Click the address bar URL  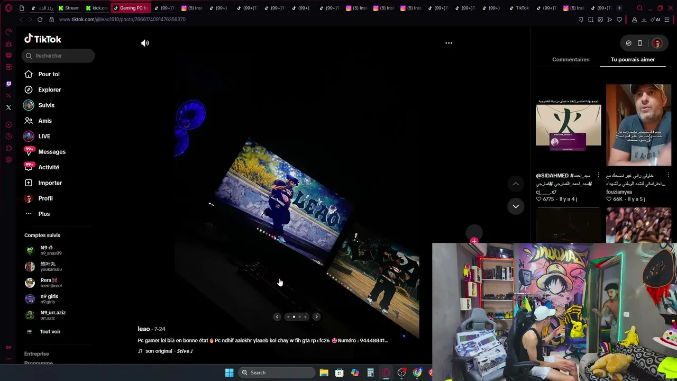[122, 20]
